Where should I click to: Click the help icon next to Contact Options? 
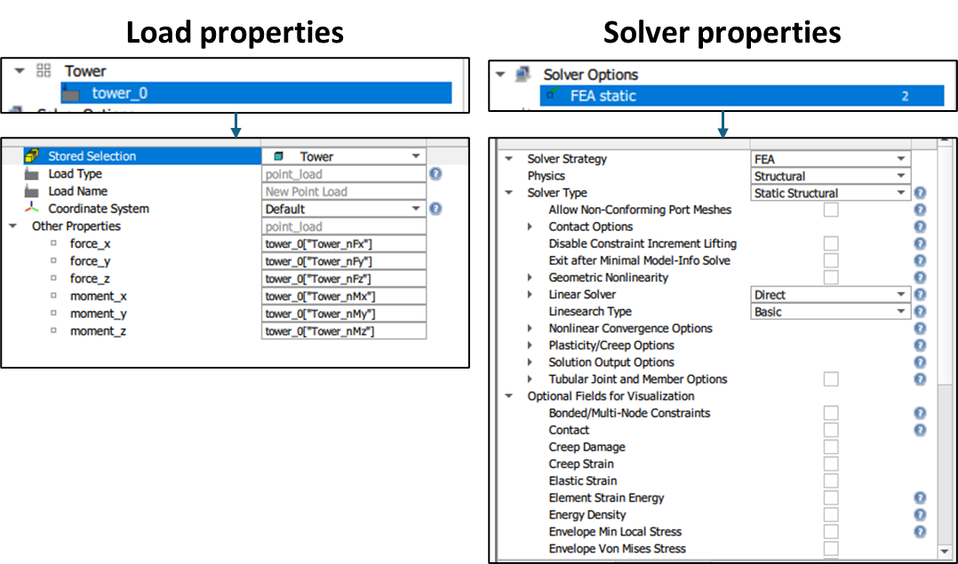coord(920,226)
